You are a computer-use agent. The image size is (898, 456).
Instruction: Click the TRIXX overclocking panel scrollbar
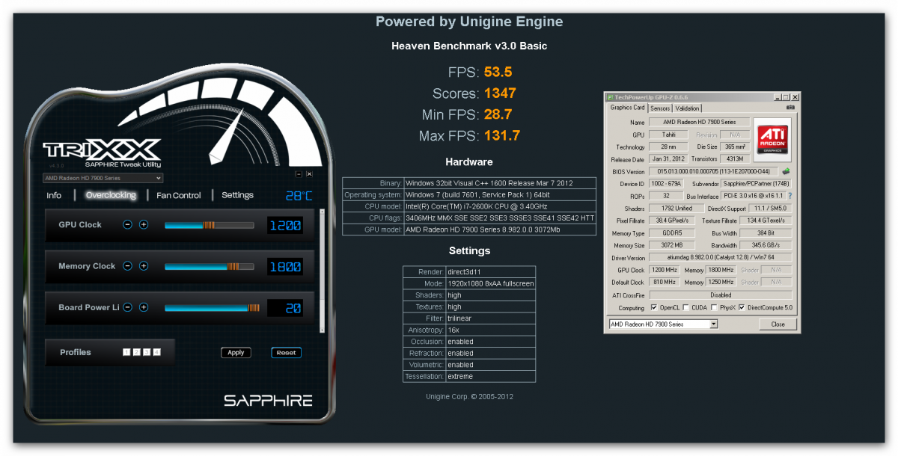point(323,271)
